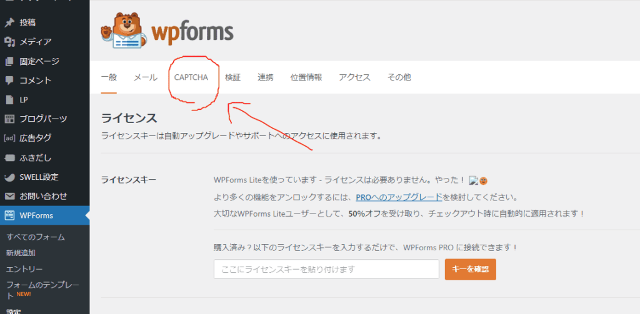Switch to the アクセス tab
Screen dimensions: 640x314
355,77
